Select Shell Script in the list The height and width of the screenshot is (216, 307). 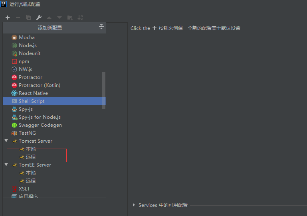[x=32, y=101]
